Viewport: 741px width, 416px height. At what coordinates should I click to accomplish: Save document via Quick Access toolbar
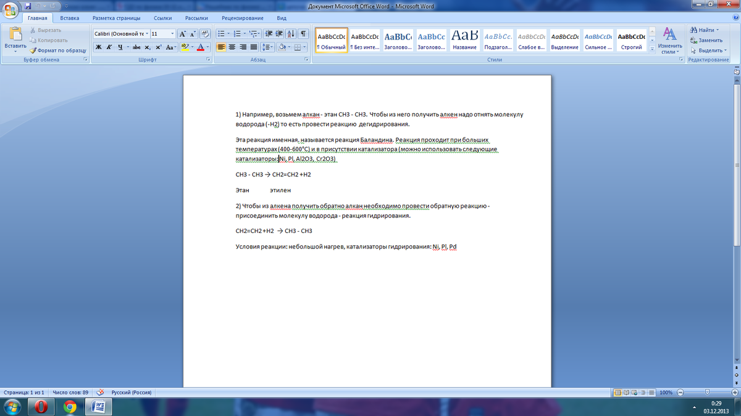coord(28,6)
